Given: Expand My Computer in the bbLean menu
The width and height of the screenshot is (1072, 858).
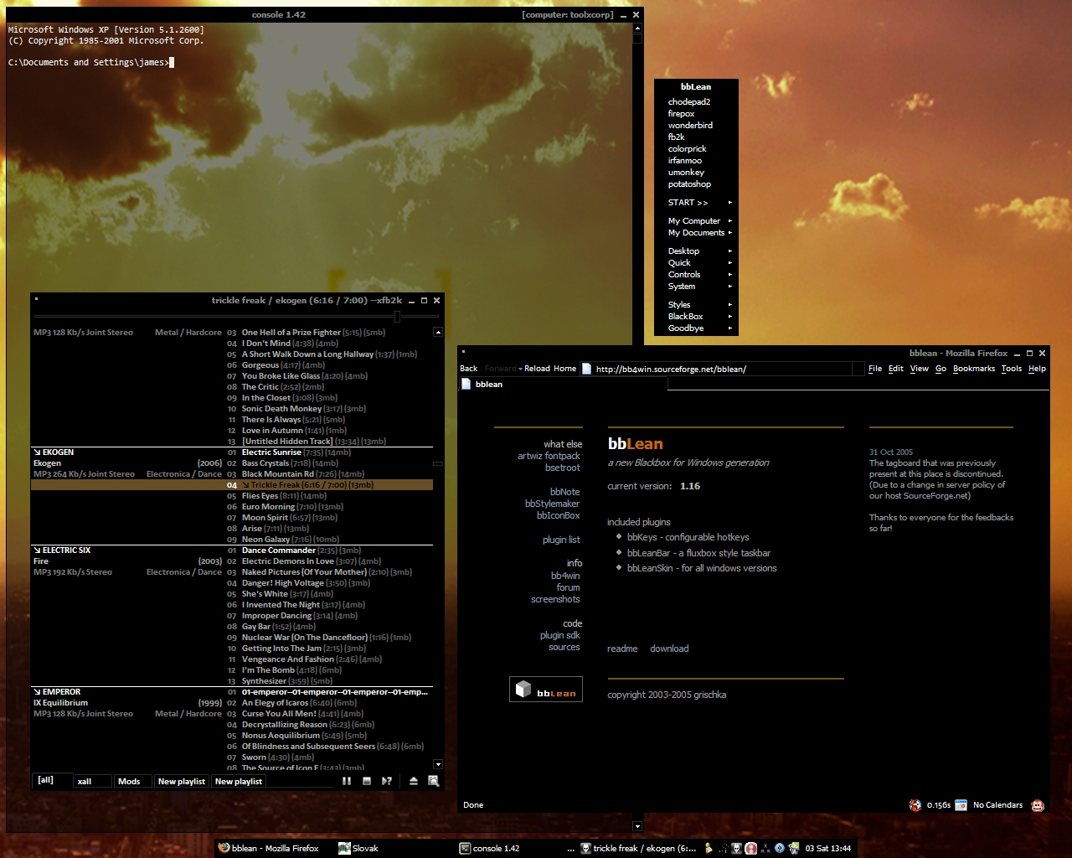Looking at the screenshot, I should click(x=697, y=221).
